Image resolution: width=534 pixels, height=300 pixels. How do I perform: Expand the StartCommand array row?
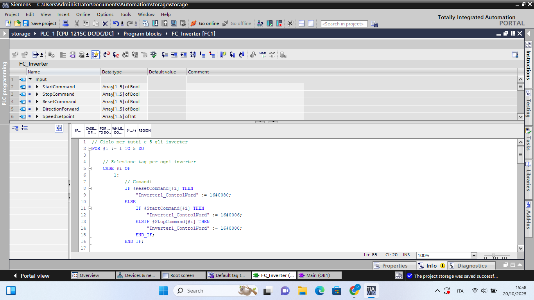[37, 87]
